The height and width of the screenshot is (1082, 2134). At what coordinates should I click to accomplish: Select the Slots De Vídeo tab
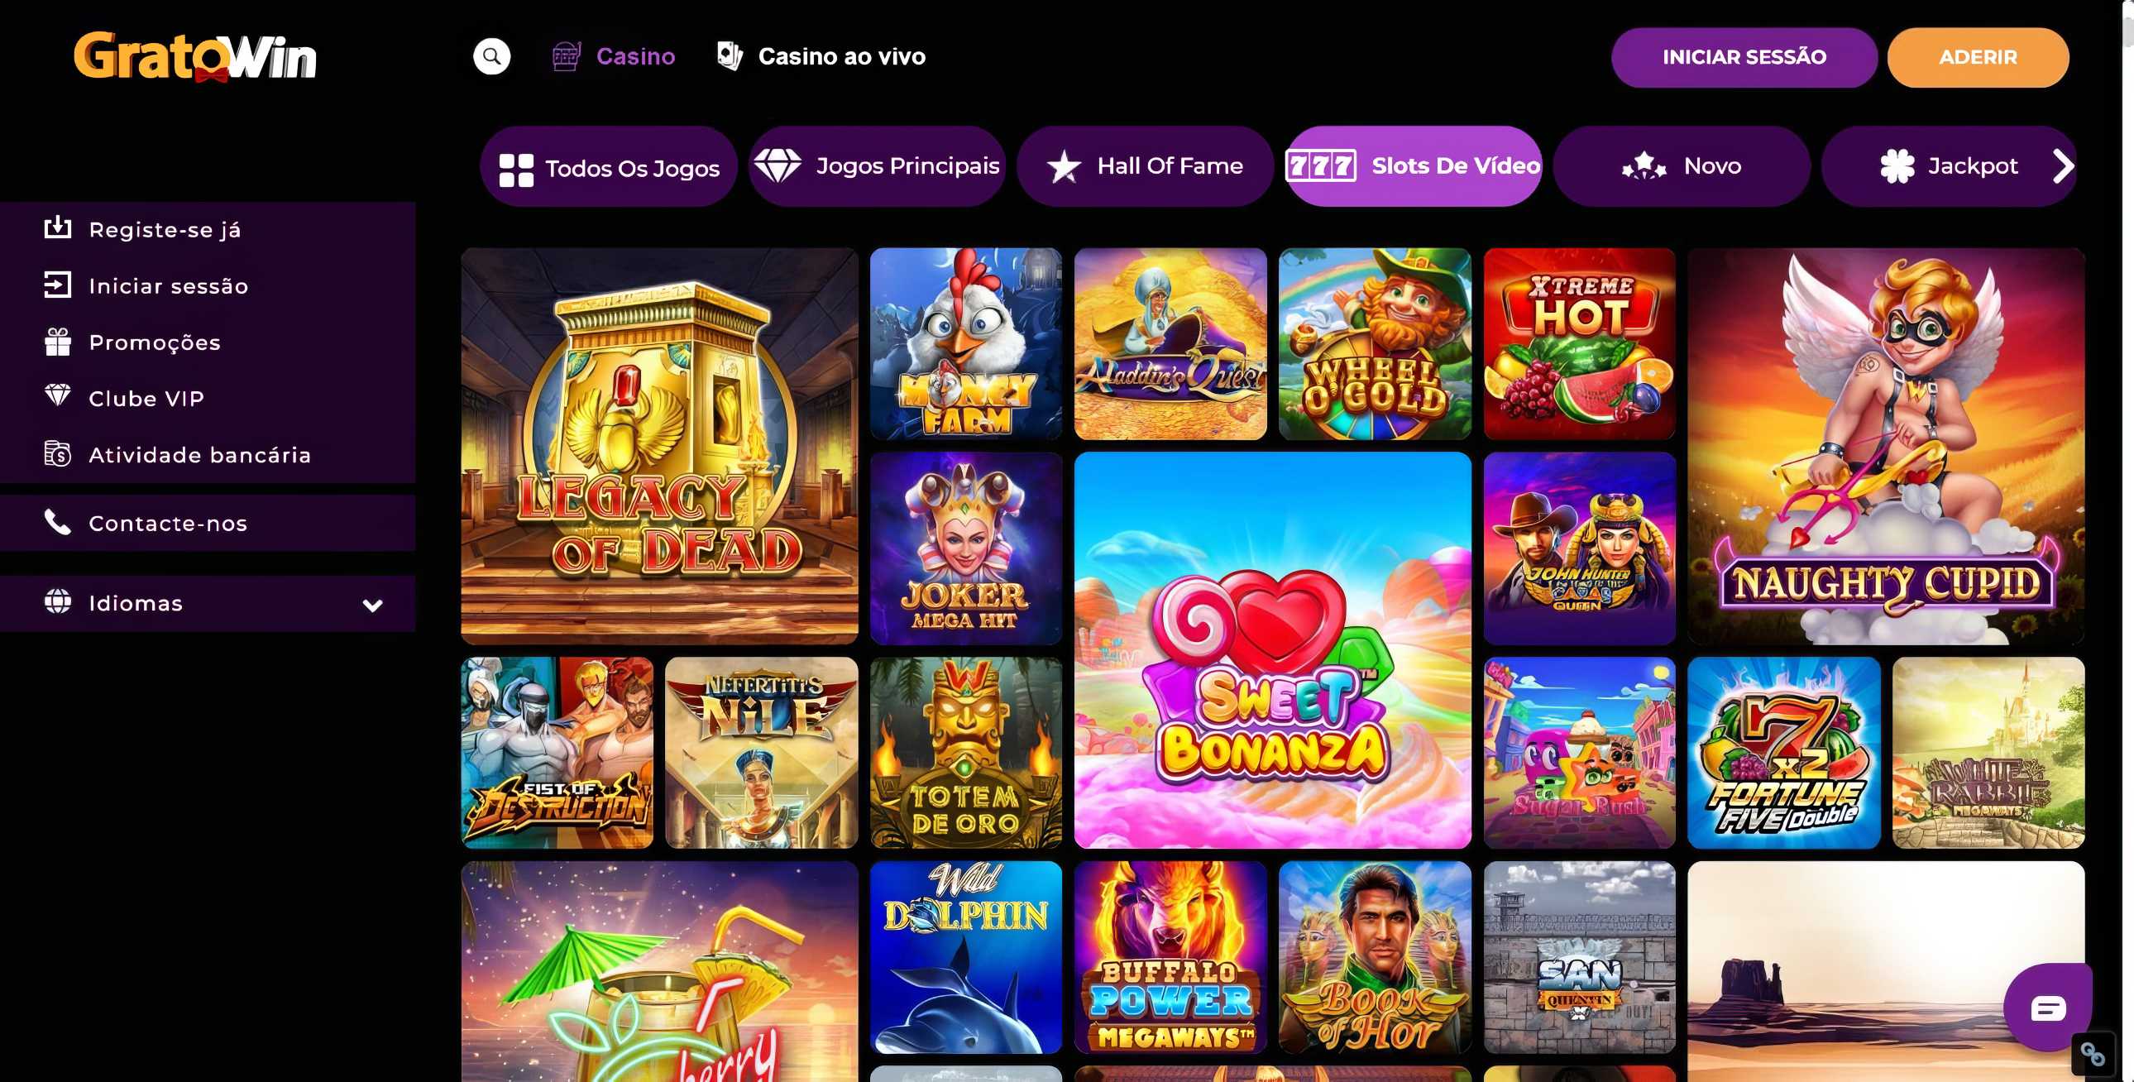1413,165
